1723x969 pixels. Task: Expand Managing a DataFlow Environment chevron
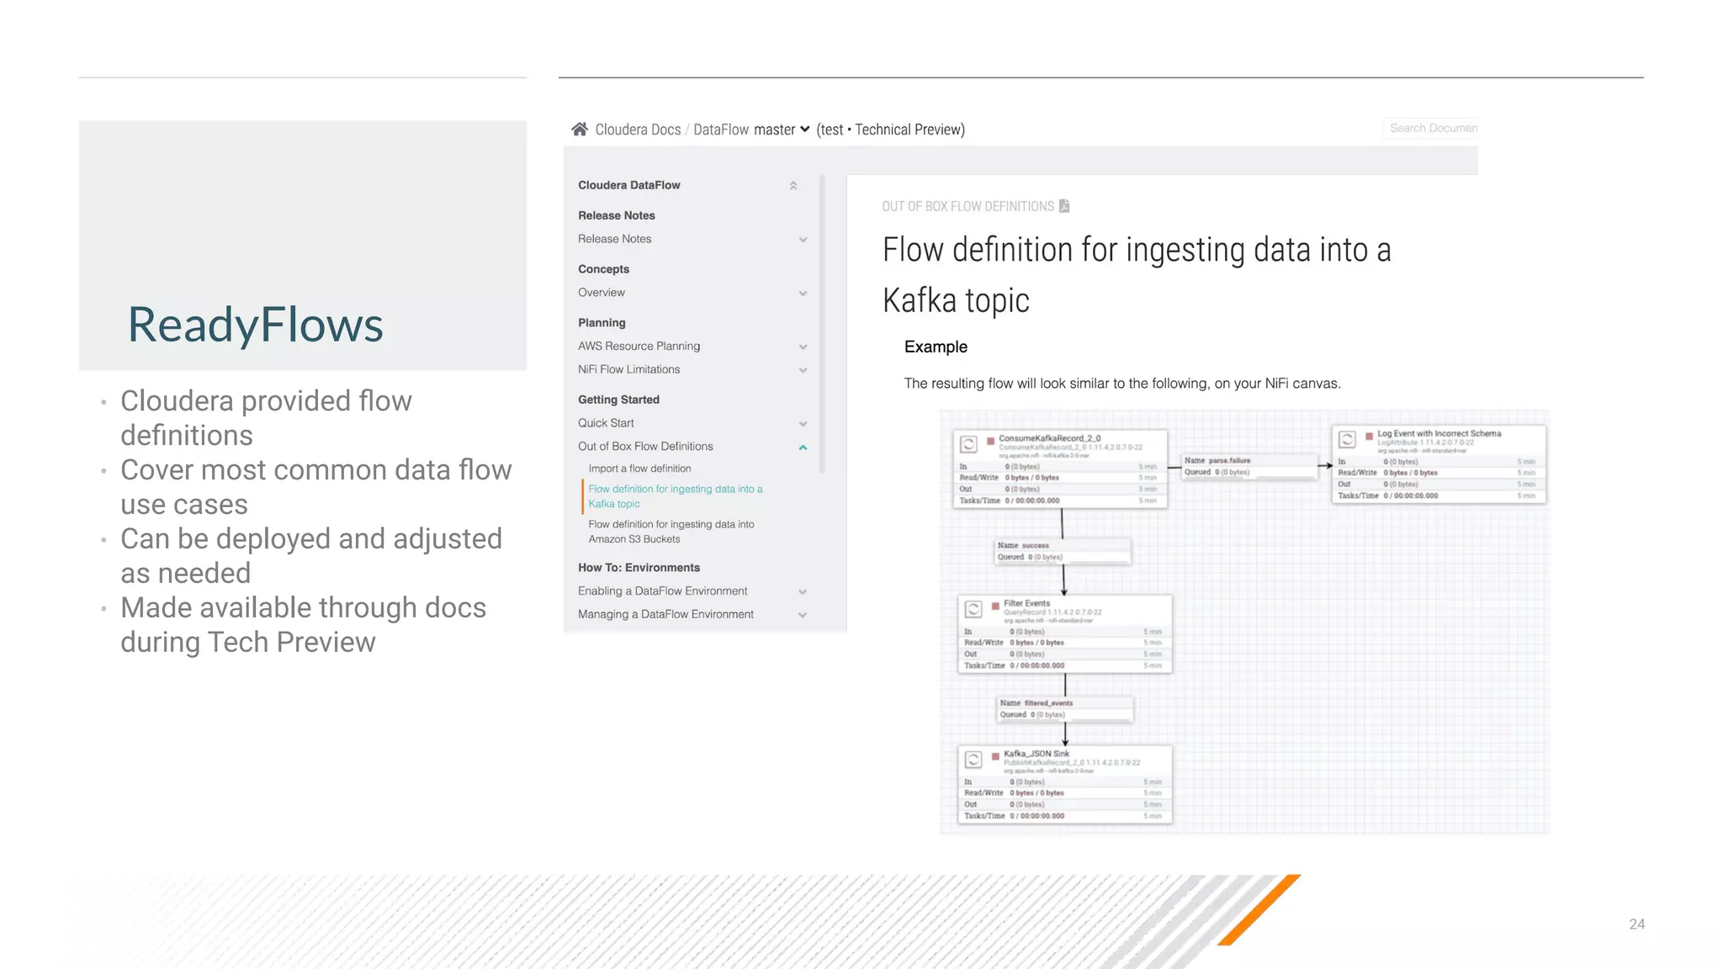tap(803, 615)
